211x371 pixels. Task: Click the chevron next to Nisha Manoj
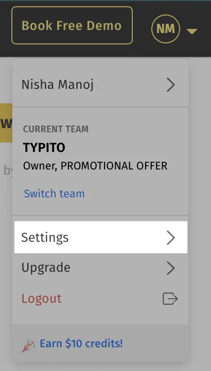click(x=171, y=85)
